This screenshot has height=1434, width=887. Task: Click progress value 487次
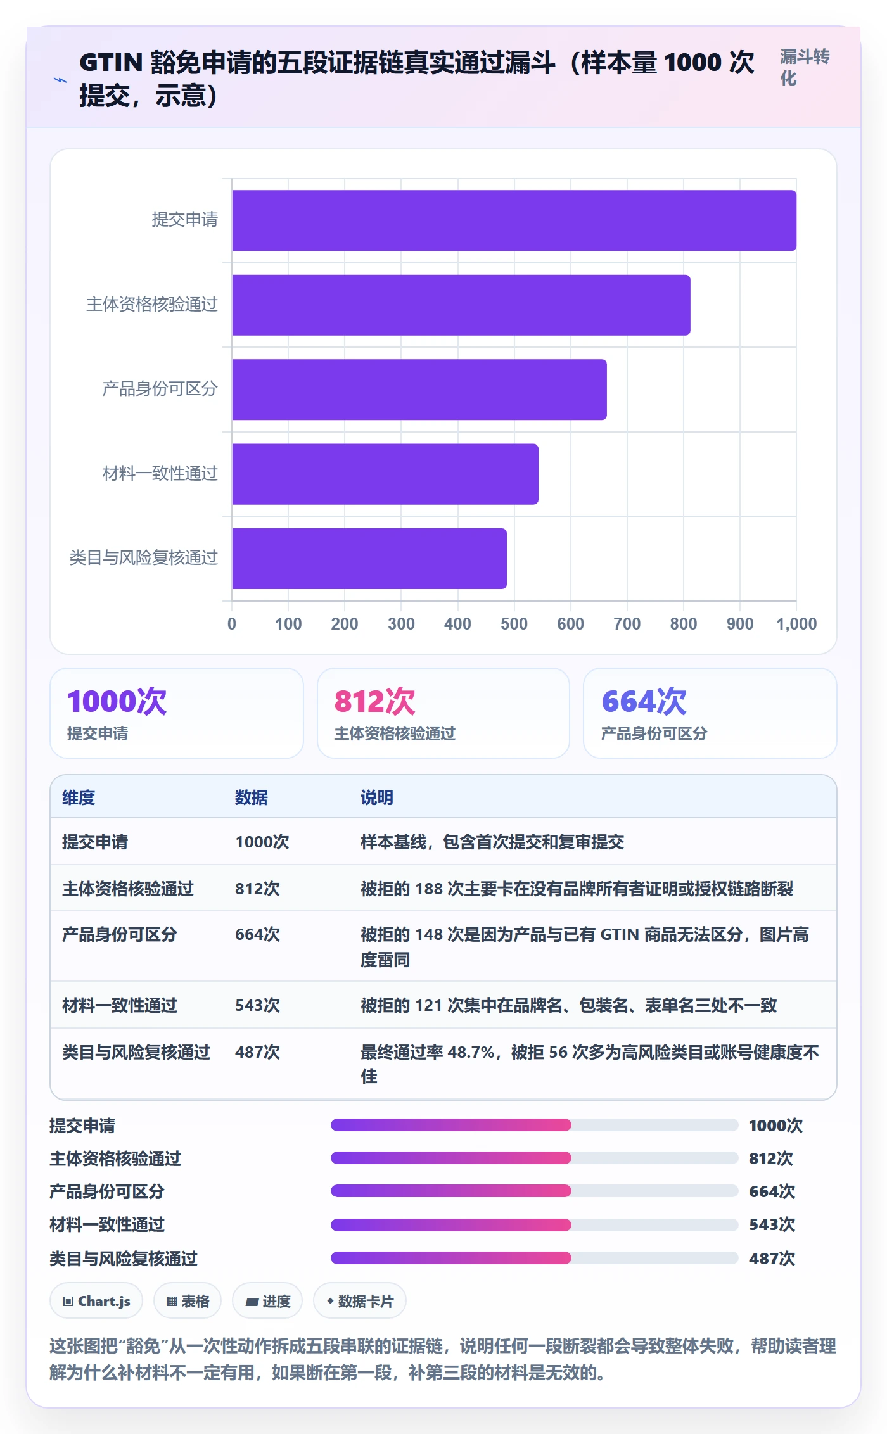click(x=772, y=1258)
